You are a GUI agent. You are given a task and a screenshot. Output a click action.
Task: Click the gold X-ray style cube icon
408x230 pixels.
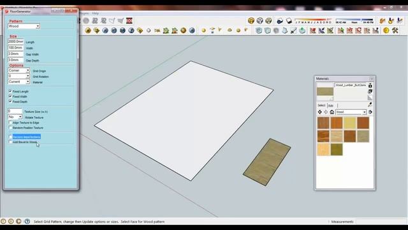[x=251, y=20]
